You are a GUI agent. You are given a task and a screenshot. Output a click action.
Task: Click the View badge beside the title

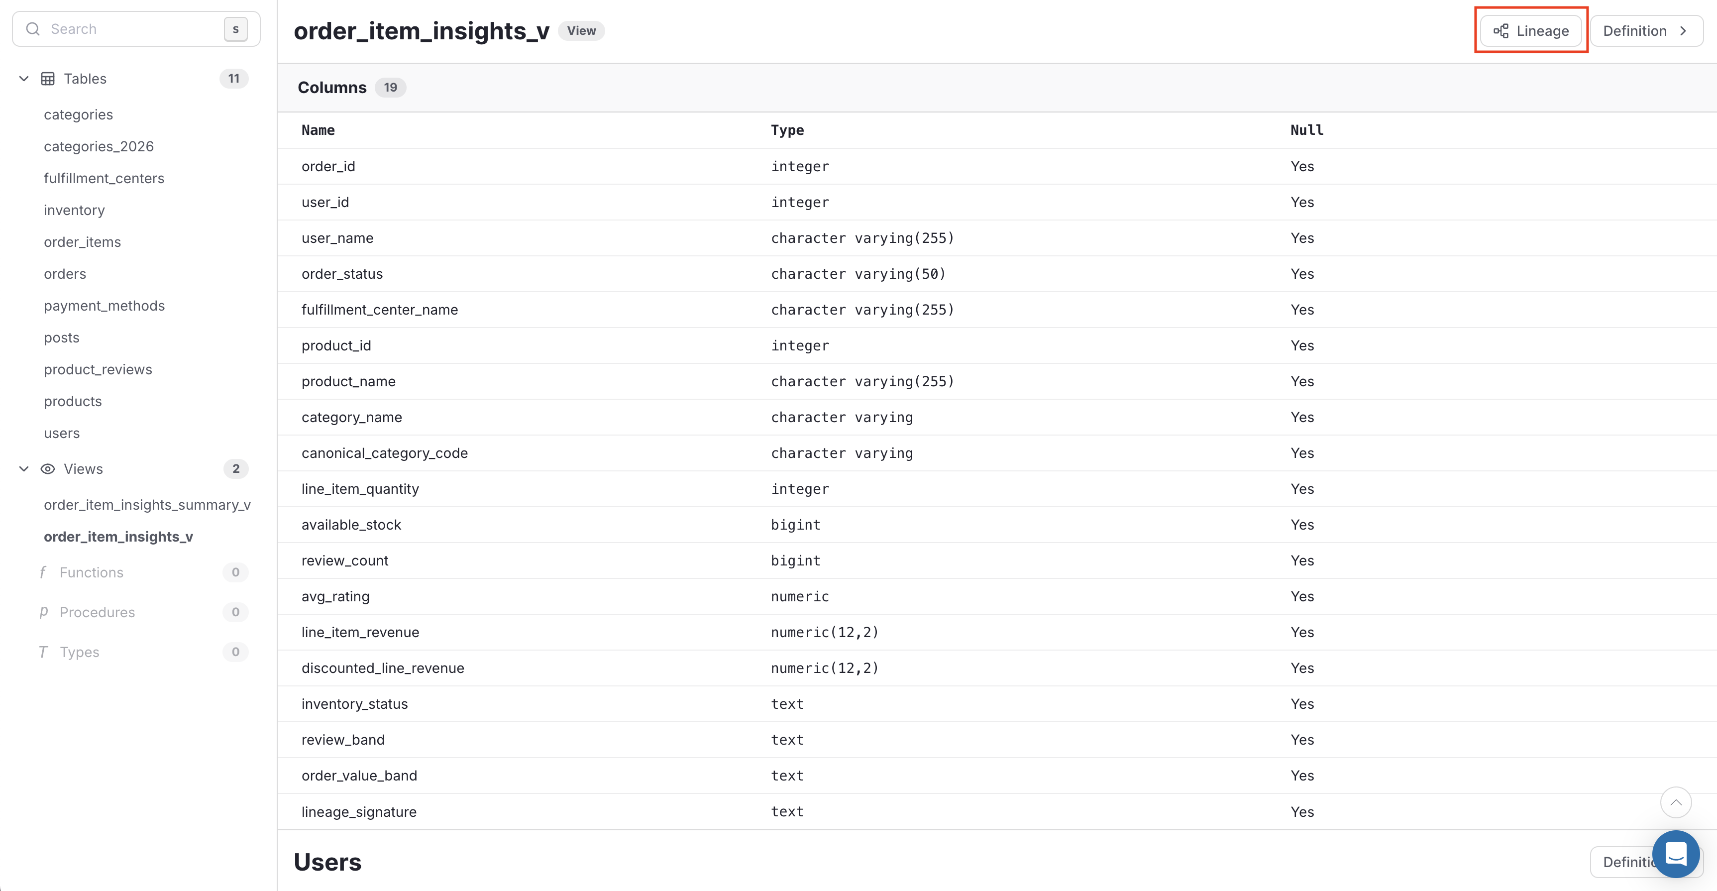581,31
